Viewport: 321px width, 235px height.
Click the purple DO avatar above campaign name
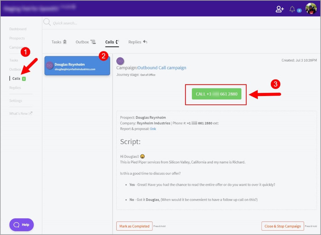120,61
